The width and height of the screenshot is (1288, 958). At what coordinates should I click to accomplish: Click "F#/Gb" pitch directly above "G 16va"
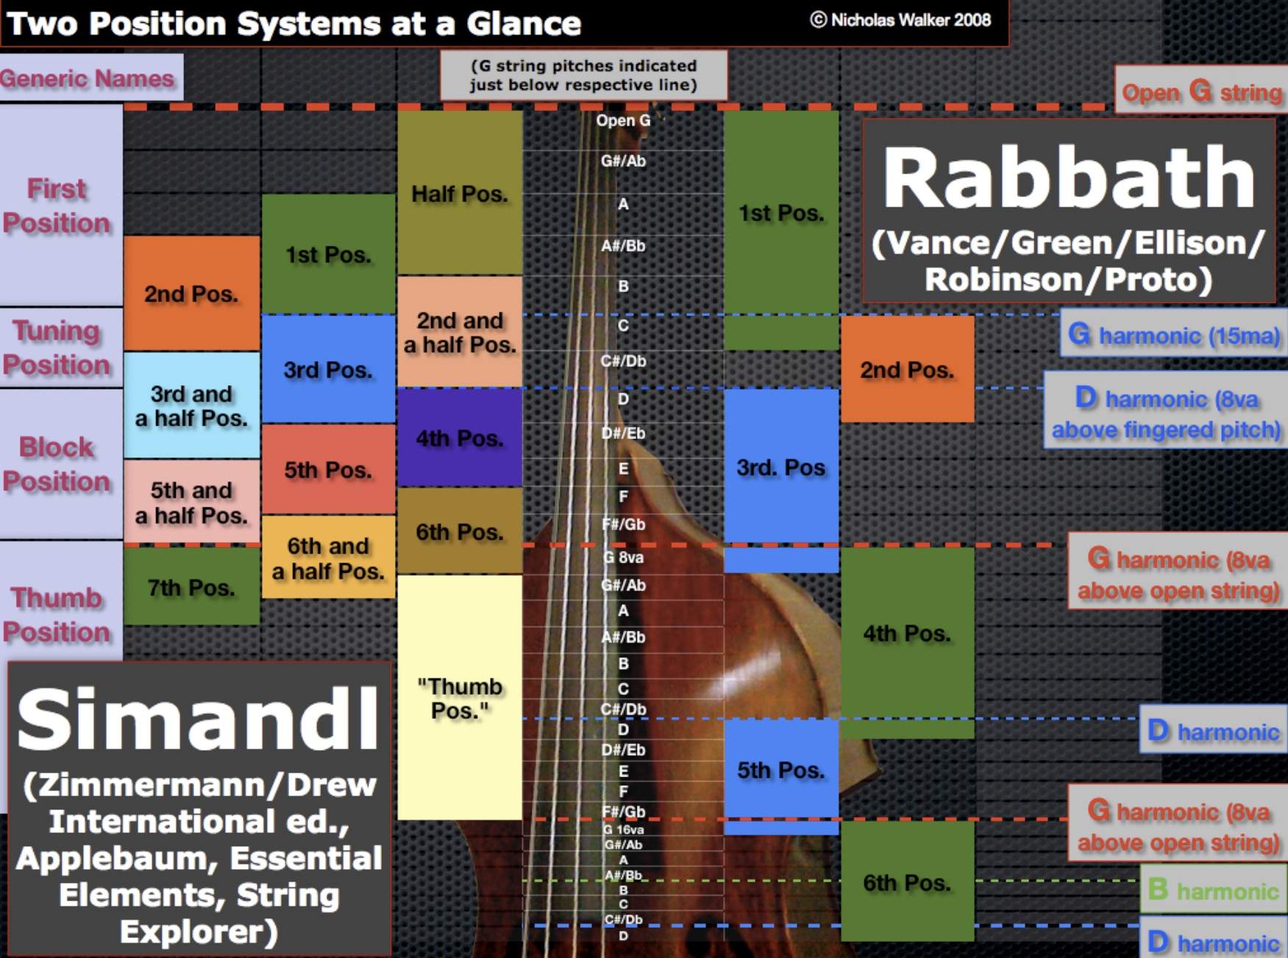click(623, 812)
